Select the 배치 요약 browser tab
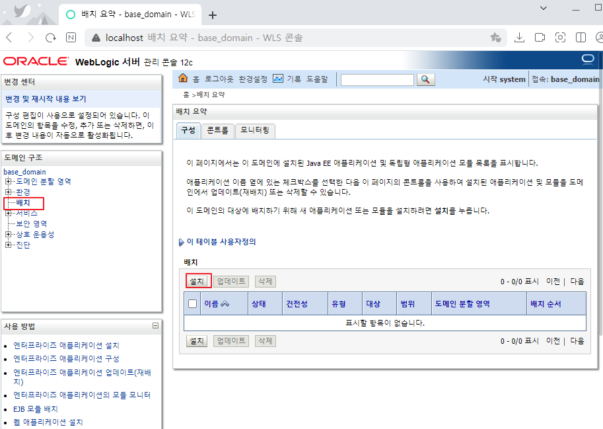 [x=130, y=15]
